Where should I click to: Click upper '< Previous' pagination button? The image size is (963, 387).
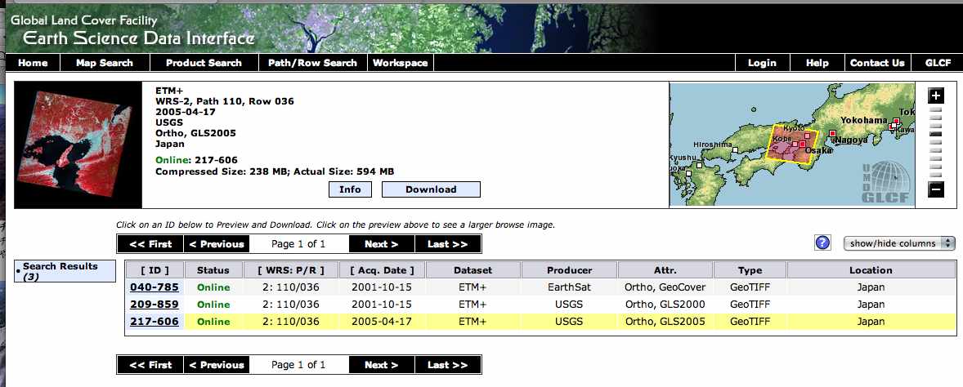coord(217,244)
